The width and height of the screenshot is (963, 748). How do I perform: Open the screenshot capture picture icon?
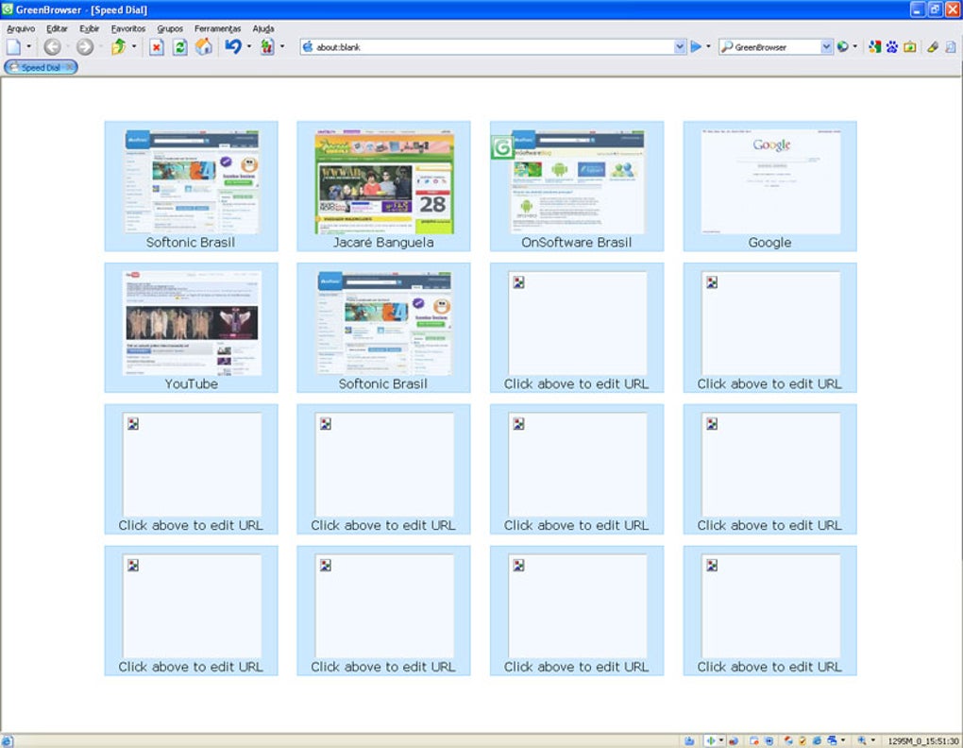(909, 45)
